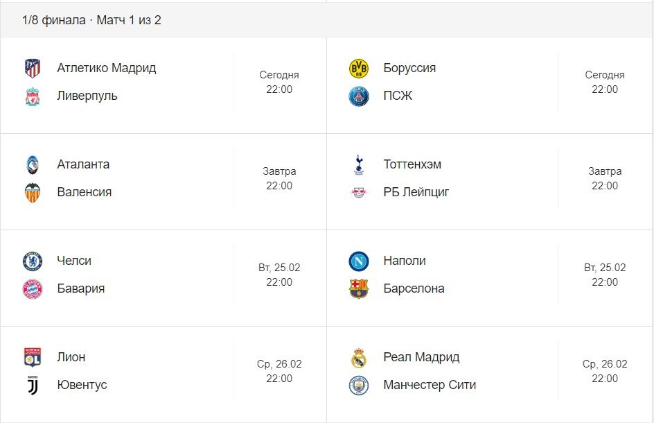This screenshot has height=423, width=654.
Task: Open the Лион team link
Action: pyautogui.click(x=71, y=357)
